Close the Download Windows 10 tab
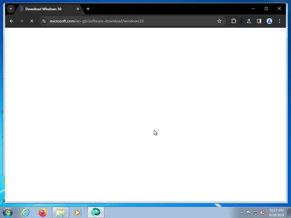Viewport: 291px width, 218px height. (78, 9)
